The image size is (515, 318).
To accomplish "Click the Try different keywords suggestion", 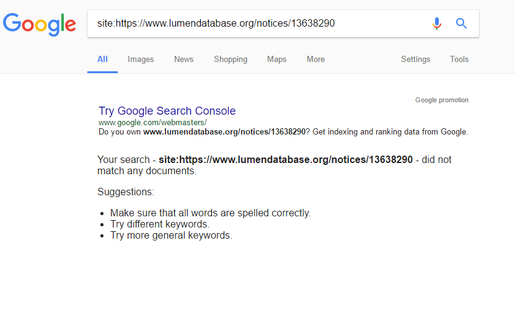I will (x=160, y=224).
